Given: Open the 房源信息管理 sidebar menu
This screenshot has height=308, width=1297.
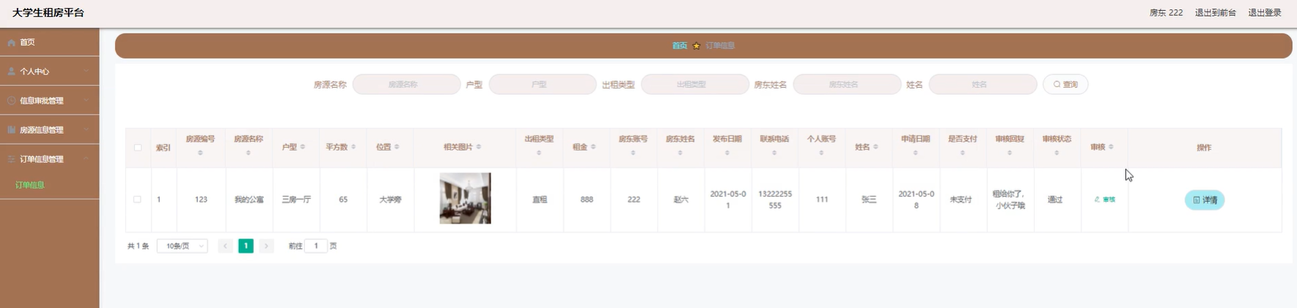Looking at the screenshot, I should (x=49, y=129).
